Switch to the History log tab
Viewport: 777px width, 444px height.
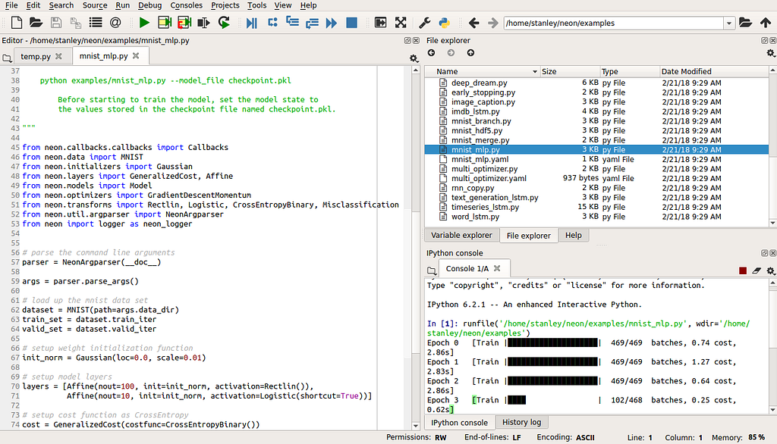(521, 422)
